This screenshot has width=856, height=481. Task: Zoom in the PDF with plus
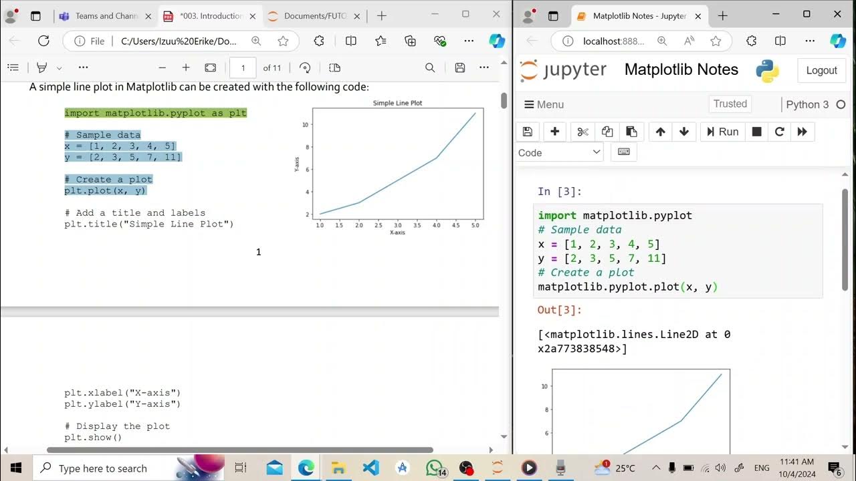186,67
